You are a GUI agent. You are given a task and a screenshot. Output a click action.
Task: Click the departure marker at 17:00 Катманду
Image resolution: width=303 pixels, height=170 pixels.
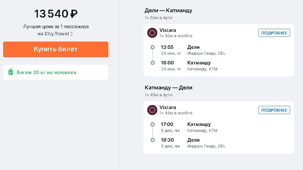(x=153, y=124)
